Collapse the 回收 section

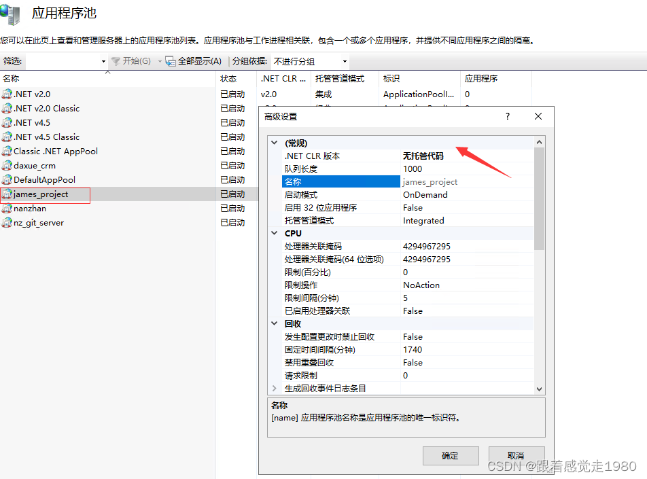[x=275, y=323]
